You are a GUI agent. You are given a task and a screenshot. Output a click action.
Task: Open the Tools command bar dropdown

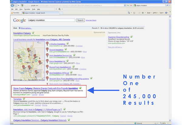pyautogui.click(x=162, y=13)
